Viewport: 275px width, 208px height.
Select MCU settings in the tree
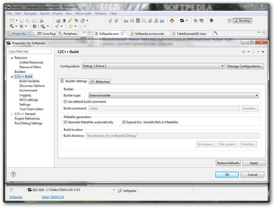coord(29,100)
